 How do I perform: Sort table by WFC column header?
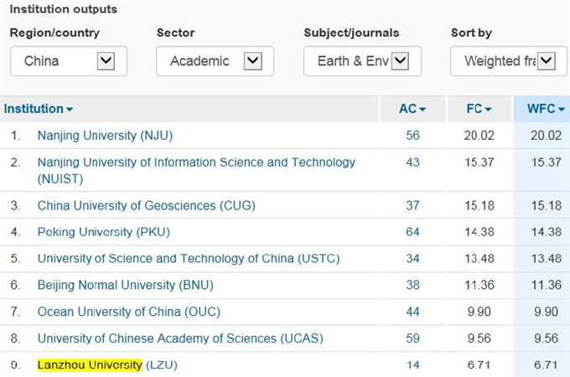tap(546, 109)
